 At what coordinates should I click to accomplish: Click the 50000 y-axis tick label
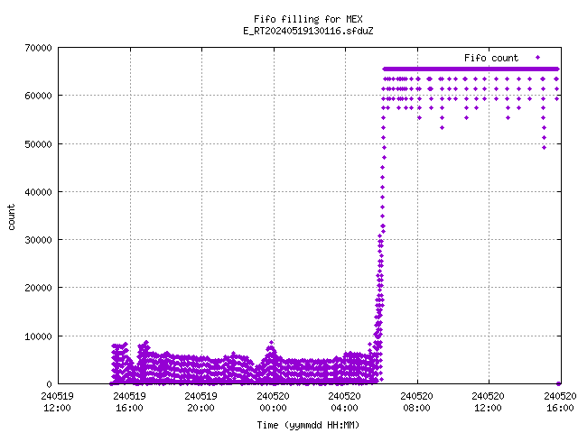(x=38, y=144)
